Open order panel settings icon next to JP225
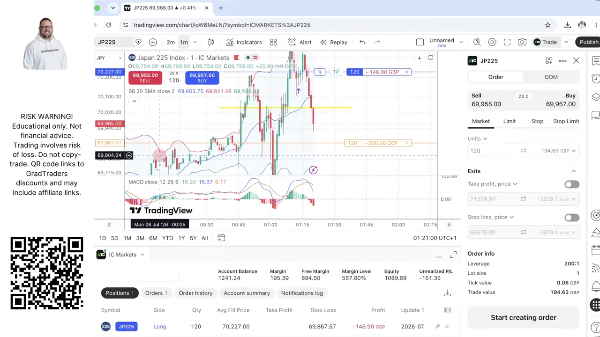 (549, 61)
